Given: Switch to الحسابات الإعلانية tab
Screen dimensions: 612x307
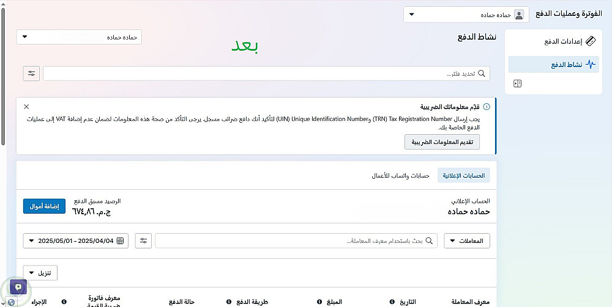Looking at the screenshot, I should point(464,176).
